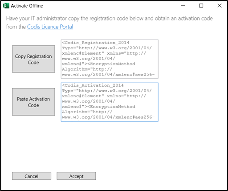
Task: Open the Codis Licence Portal link
Action: point(50,27)
